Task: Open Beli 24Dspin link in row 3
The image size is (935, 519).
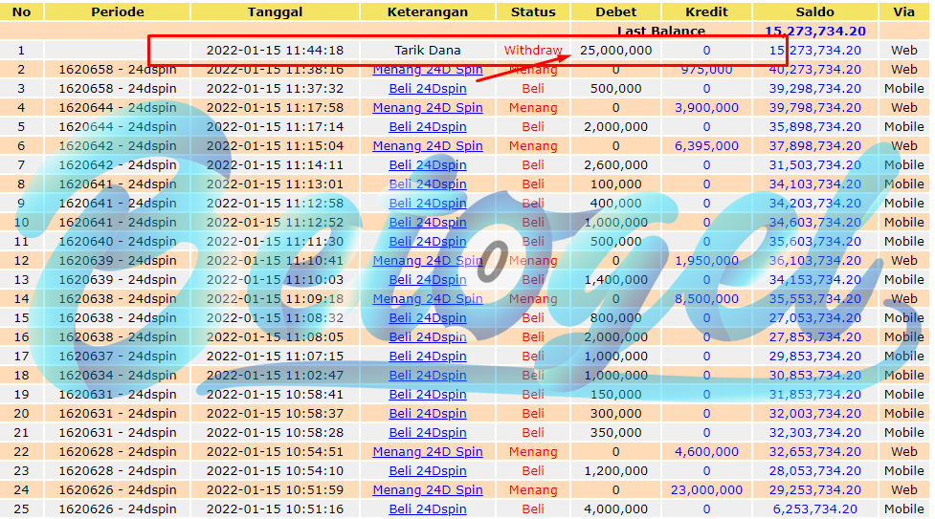Action: pos(428,89)
